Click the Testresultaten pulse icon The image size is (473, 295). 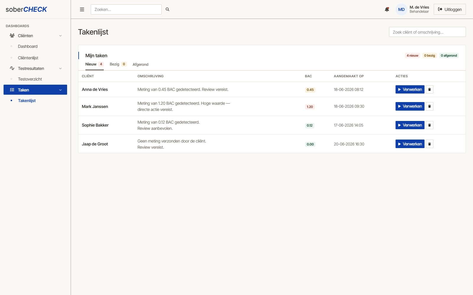[12, 68]
